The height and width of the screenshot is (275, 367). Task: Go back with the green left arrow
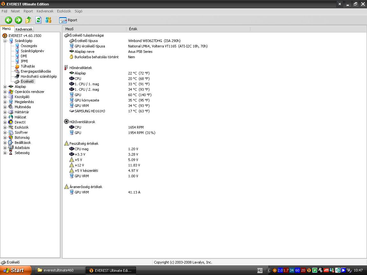point(8,20)
